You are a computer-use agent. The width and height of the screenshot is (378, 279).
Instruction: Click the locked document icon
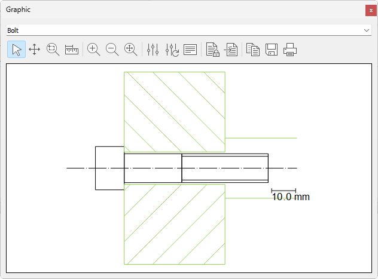tap(212, 50)
